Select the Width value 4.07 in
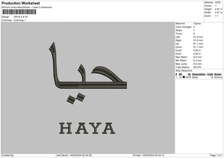Image resolution: width=224 pixels, height=158 pixels. coord(218,13)
